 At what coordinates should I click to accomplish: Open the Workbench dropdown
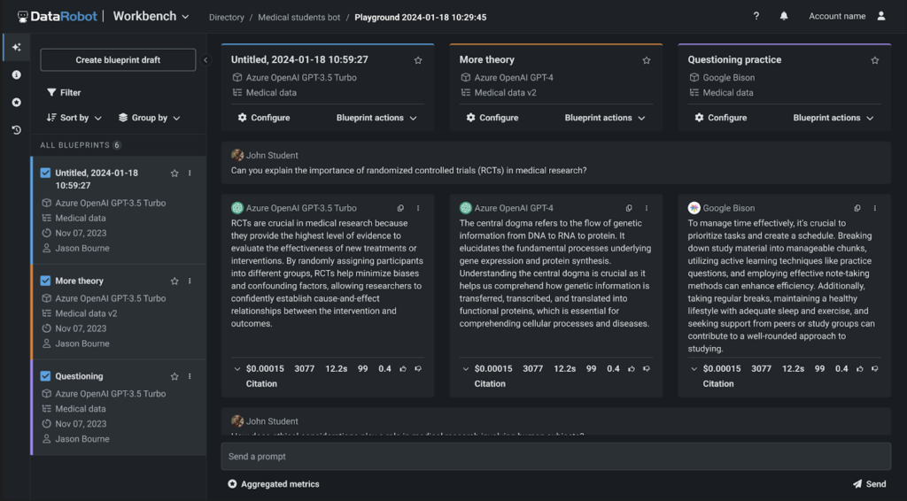pyautogui.click(x=151, y=16)
